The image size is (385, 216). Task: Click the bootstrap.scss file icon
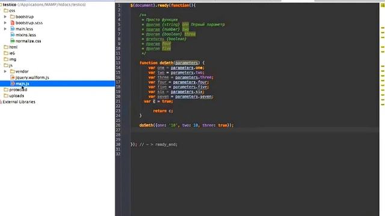click(x=13, y=23)
